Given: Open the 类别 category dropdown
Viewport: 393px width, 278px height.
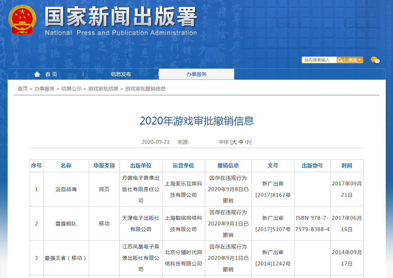Looking at the screenshot, I should (x=354, y=60).
